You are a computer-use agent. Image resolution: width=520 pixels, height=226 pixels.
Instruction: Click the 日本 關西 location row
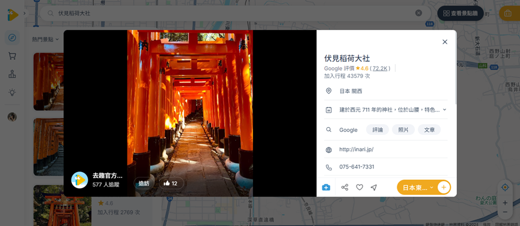click(x=386, y=91)
